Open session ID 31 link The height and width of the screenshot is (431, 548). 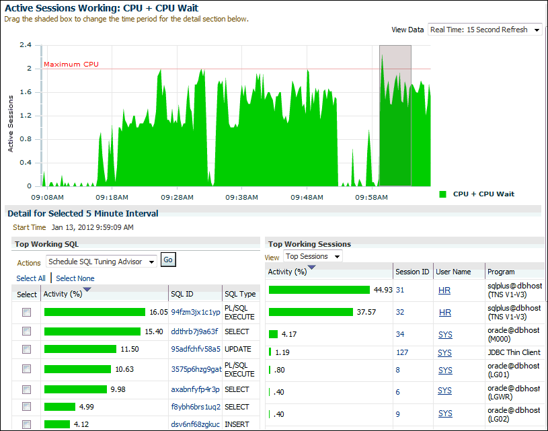click(x=400, y=290)
